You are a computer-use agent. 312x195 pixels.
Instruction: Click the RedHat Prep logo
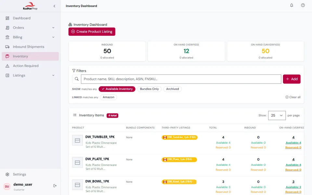[30, 6]
